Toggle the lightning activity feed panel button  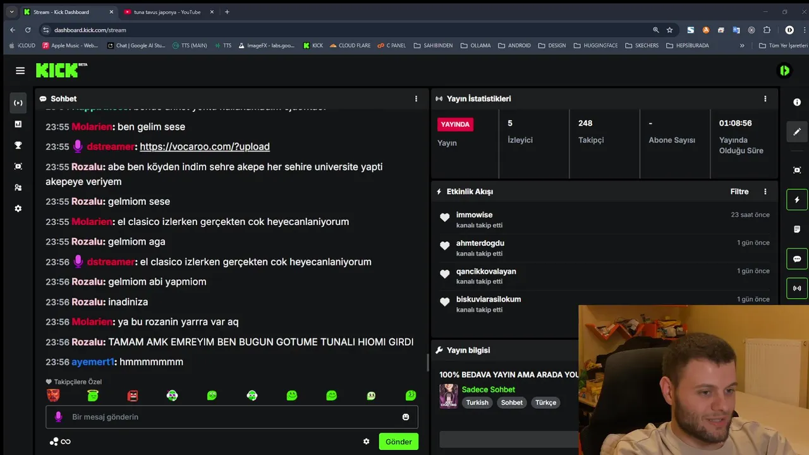pyautogui.click(x=797, y=200)
